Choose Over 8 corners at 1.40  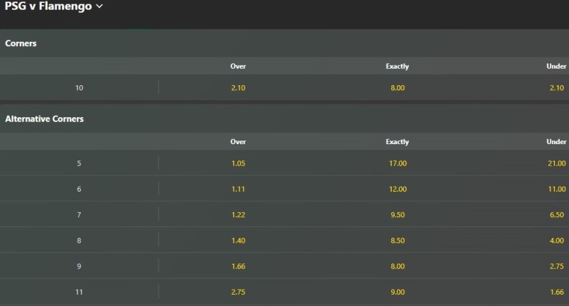coord(238,241)
